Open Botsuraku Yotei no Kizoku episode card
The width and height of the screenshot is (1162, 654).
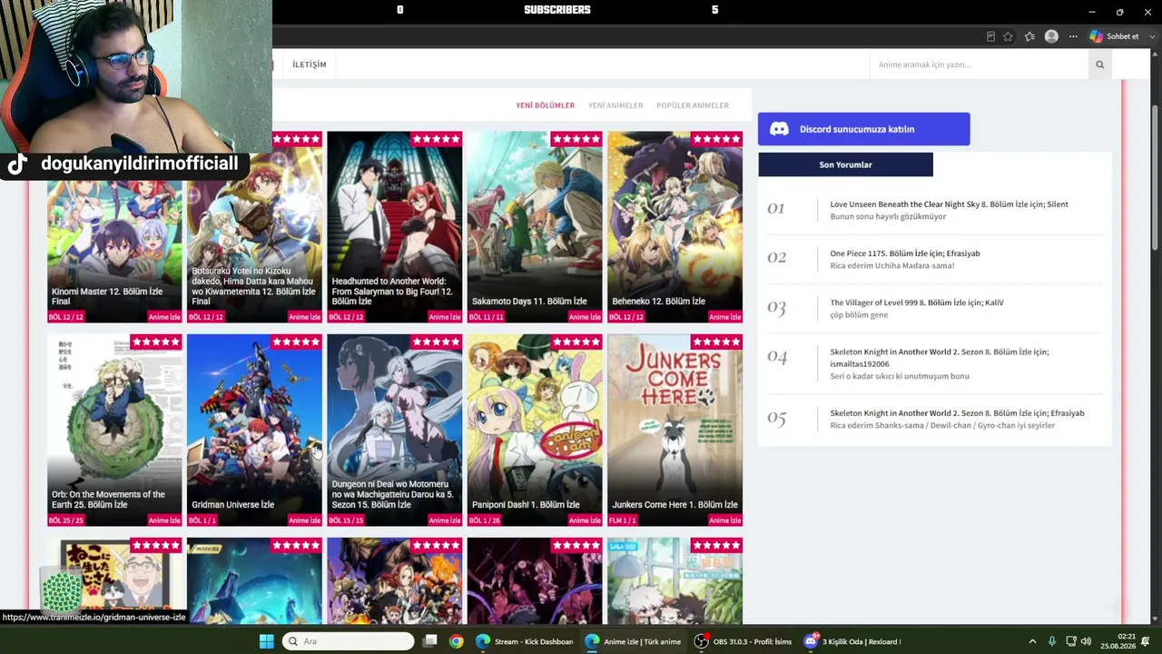[254, 227]
